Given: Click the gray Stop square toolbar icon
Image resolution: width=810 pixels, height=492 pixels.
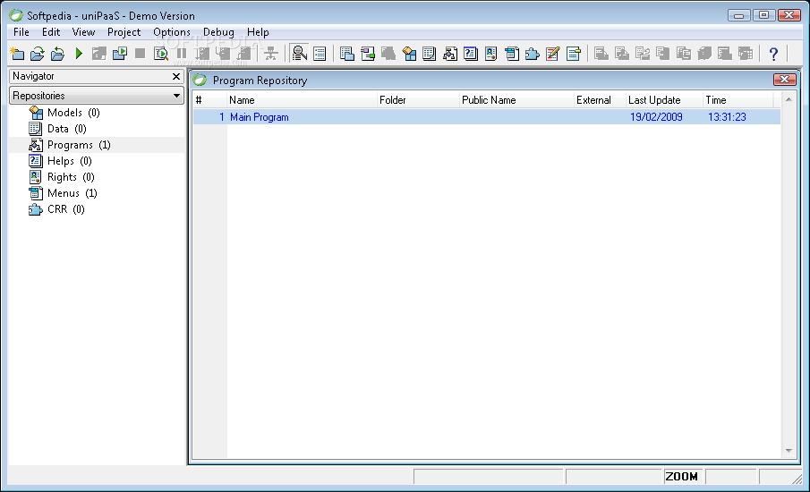Looking at the screenshot, I should 140,53.
